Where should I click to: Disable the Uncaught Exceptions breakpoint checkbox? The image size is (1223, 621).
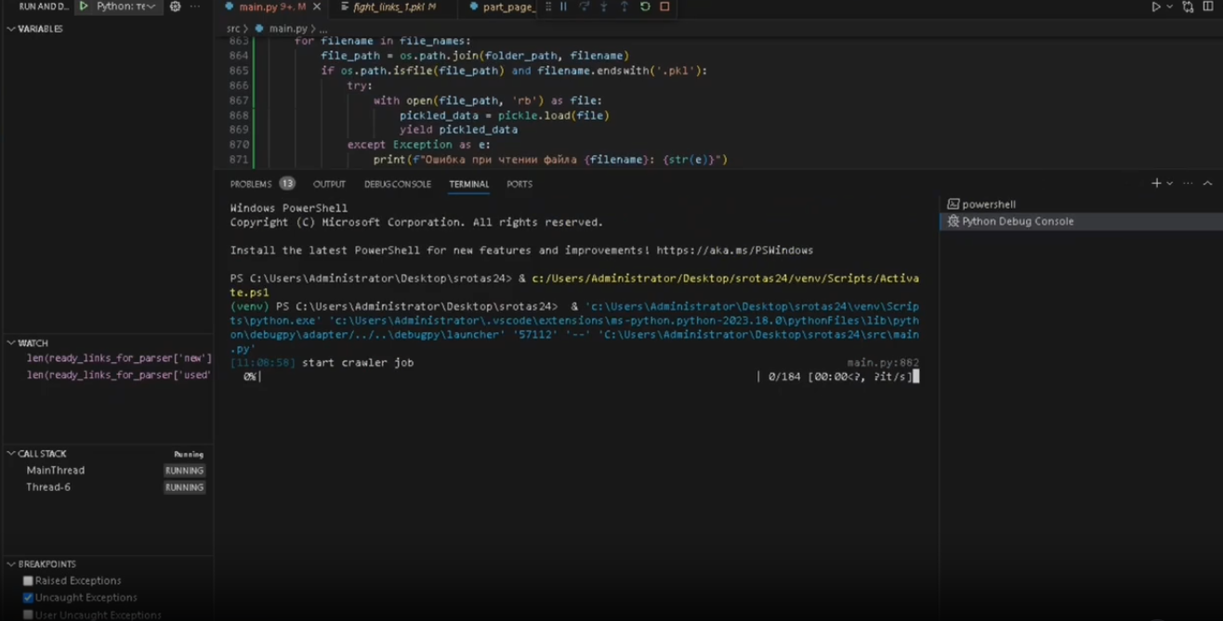pyautogui.click(x=28, y=598)
